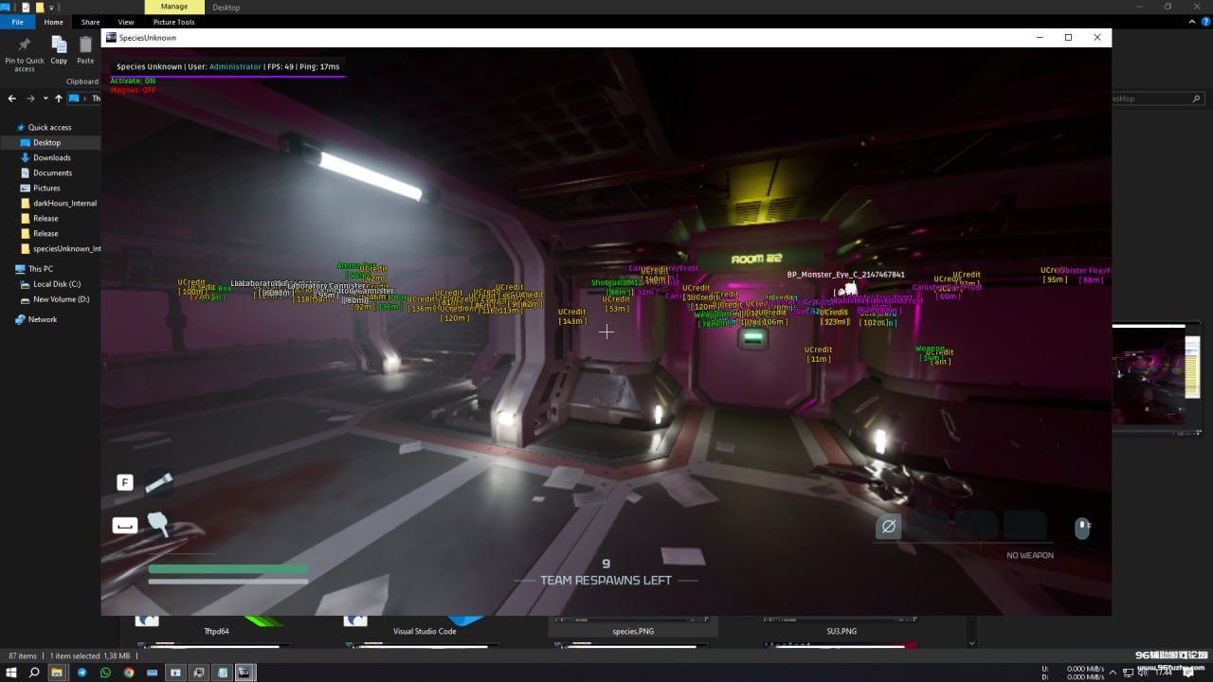The image size is (1213, 682).
Task: Select Downloads in the navigation pane
Action: (51, 157)
